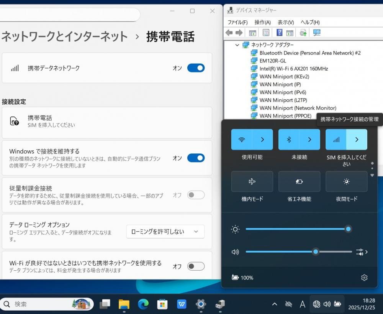The width and height of the screenshot is (383, 314).
Task: Open the 操作(A) menu
Action: tap(262, 22)
